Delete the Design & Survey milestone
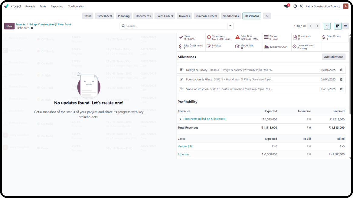 341,70
